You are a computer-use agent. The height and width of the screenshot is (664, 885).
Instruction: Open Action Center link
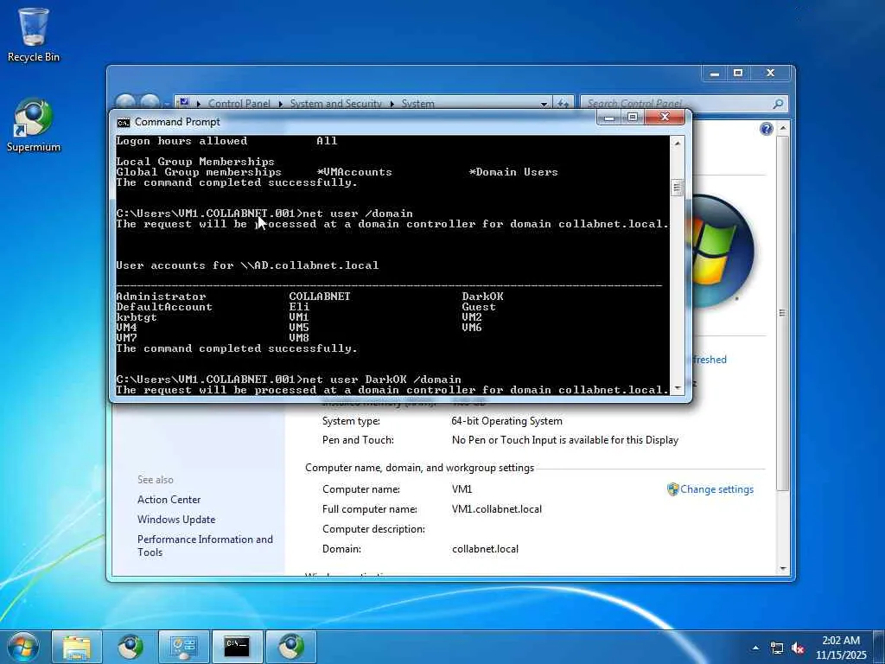tap(169, 500)
